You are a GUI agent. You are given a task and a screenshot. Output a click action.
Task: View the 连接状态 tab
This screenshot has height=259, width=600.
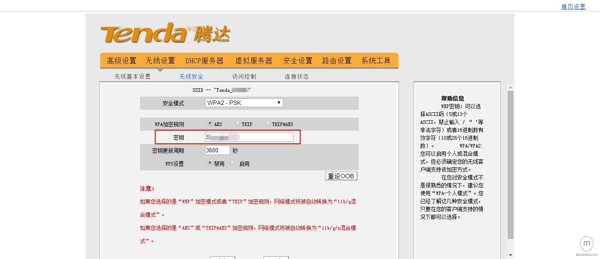(296, 76)
